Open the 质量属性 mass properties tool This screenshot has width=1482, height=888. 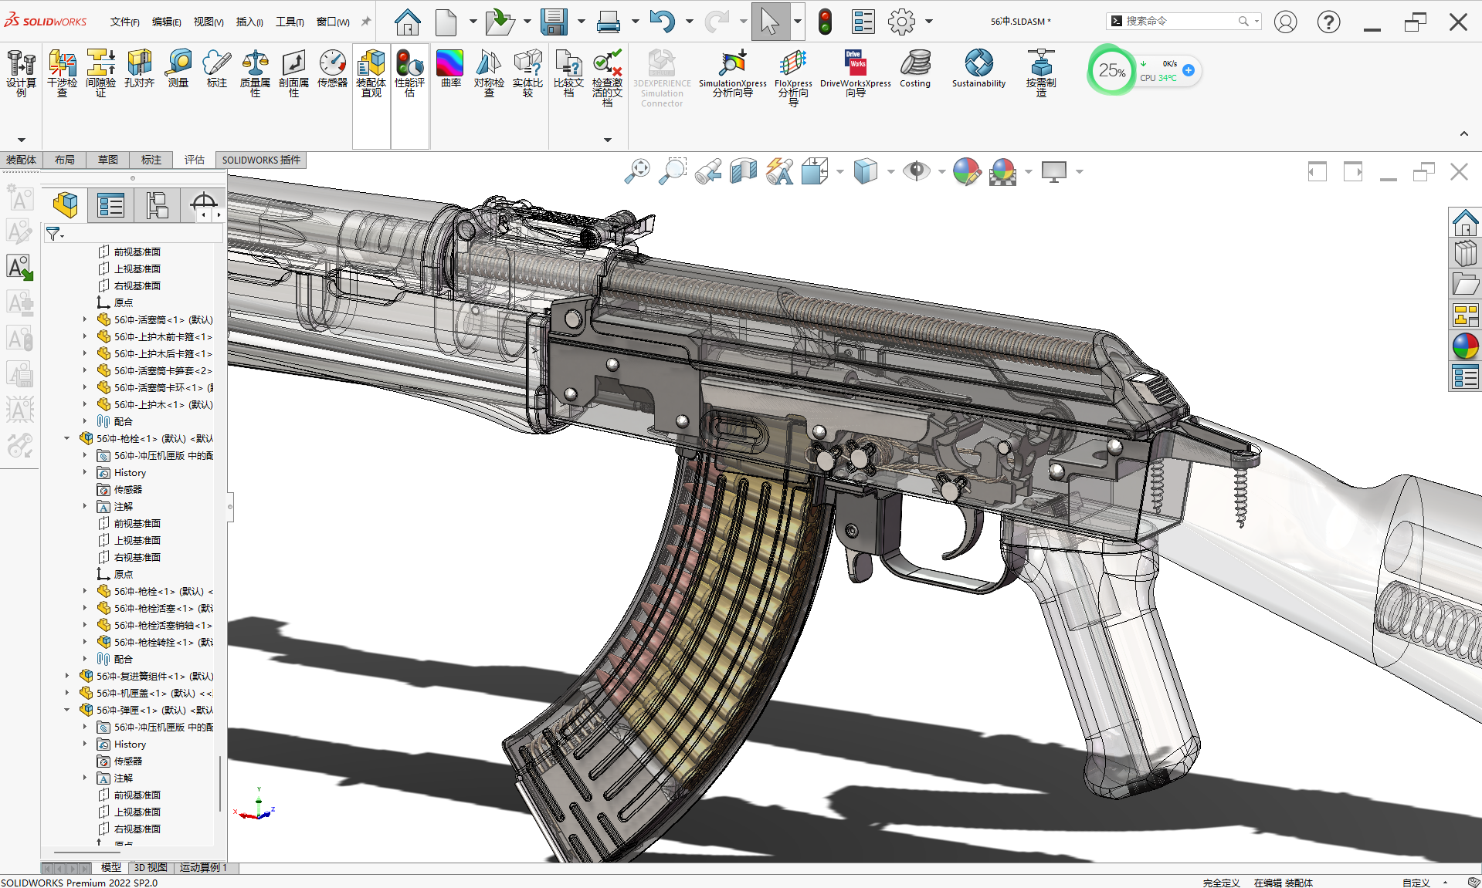point(255,73)
